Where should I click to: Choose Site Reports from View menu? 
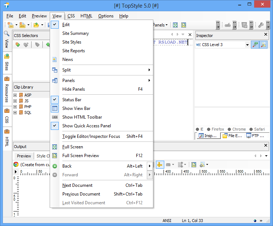(x=102, y=51)
